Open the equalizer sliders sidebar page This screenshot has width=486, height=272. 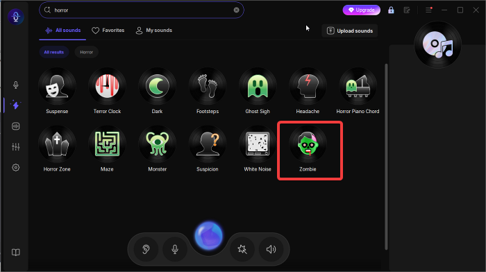click(16, 147)
